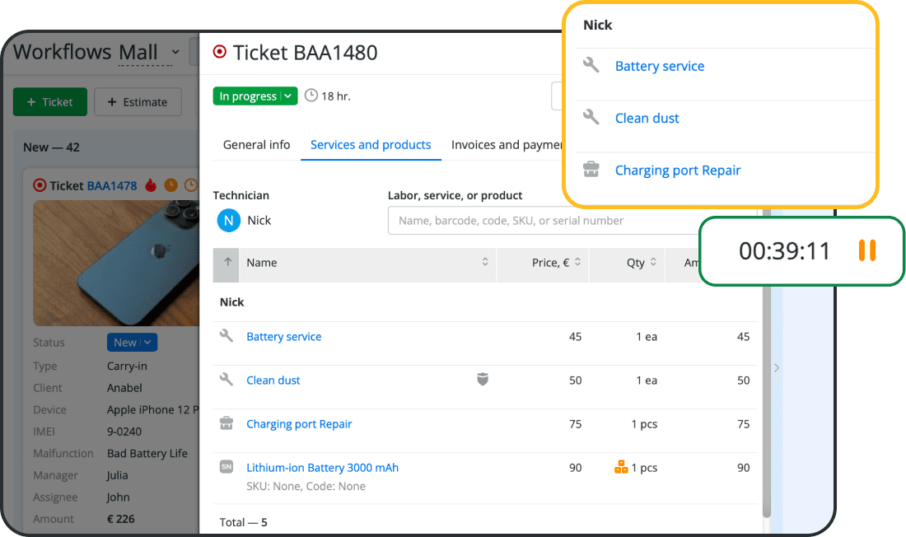This screenshot has width=906, height=537.
Task: Click the warranty shield icon on Clean dust row
Action: point(483,380)
